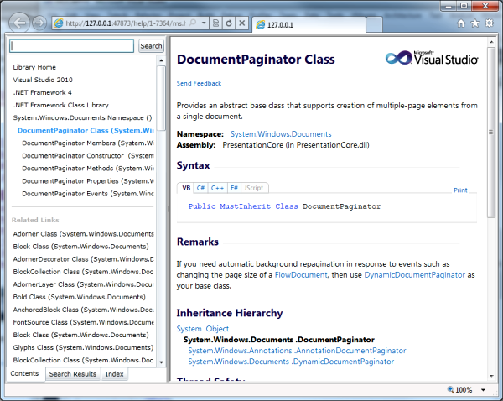Open System.Windows.Documents Namespace entry
The image size is (503, 401).
tap(82, 117)
